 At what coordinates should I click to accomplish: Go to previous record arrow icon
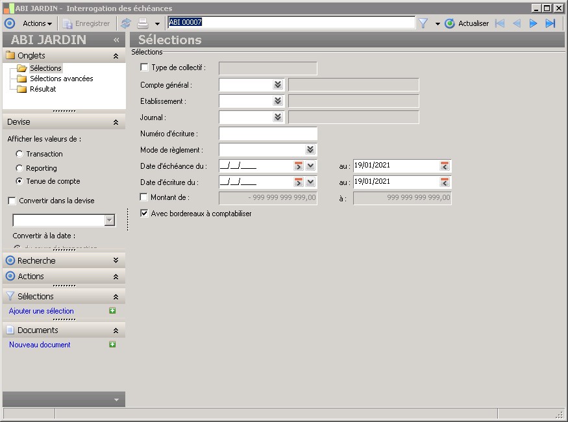(517, 23)
